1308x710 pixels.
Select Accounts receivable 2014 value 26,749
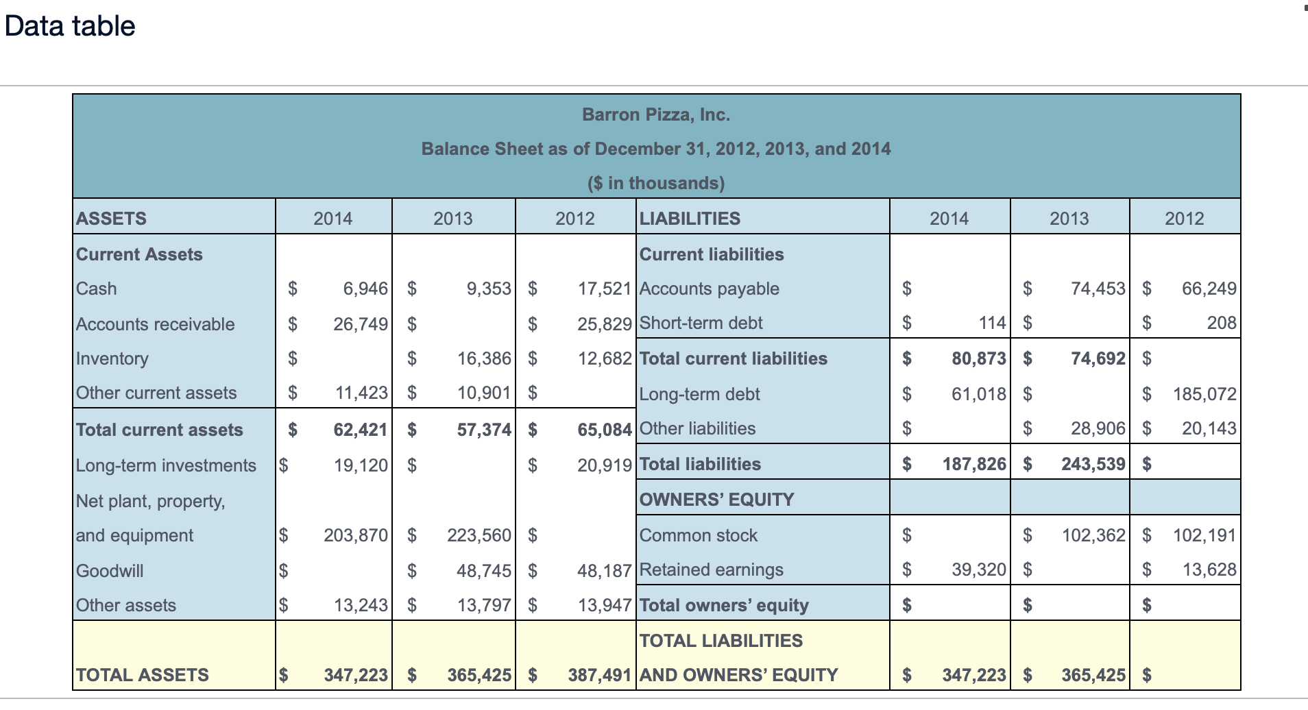(x=361, y=324)
